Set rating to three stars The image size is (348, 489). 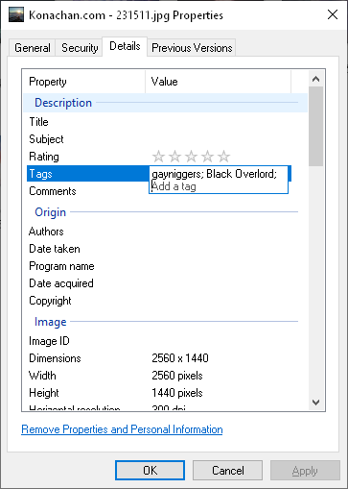click(x=191, y=157)
